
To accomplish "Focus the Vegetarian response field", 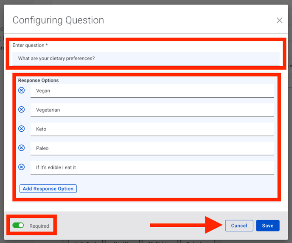I will (152, 110).
